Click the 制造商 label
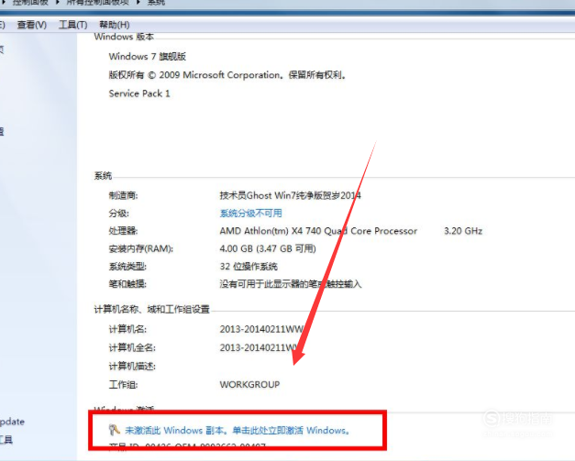The image size is (575, 461). pyautogui.click(x=123, y=196)
